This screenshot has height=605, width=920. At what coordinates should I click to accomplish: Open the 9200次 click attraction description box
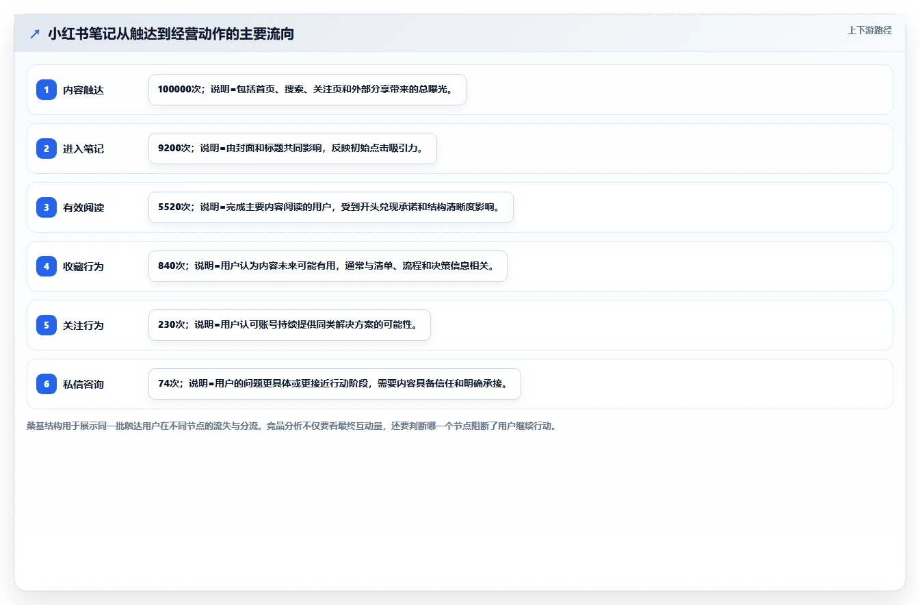tap(293, 149)
